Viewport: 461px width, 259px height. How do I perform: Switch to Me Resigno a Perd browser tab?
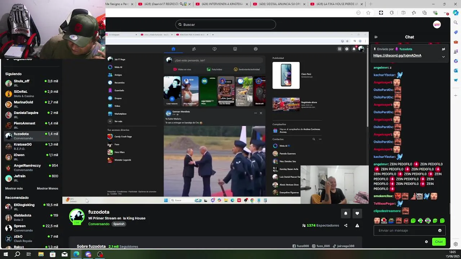(120, 4)
